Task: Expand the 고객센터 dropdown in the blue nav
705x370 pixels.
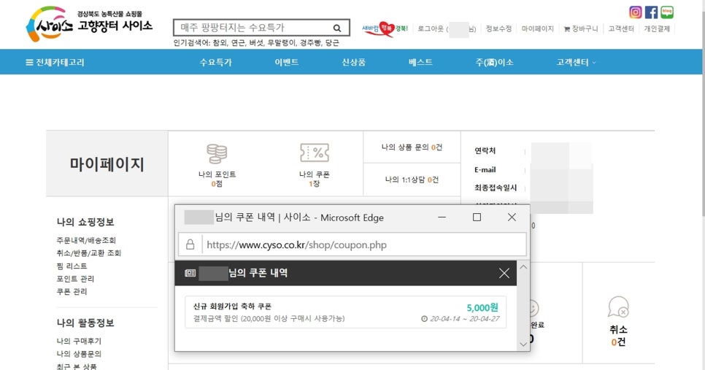Action: pos(576,63)
